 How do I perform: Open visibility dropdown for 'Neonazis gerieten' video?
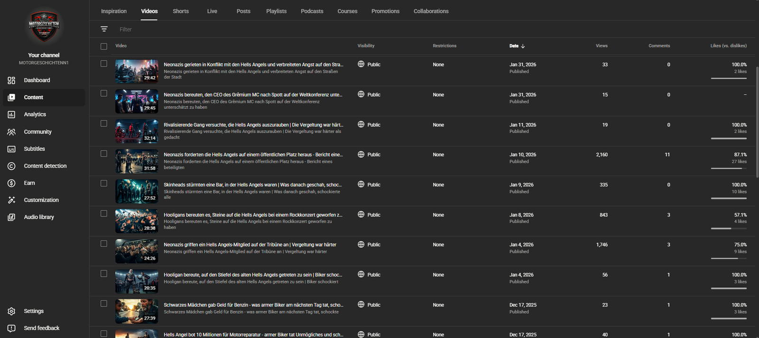369,65
